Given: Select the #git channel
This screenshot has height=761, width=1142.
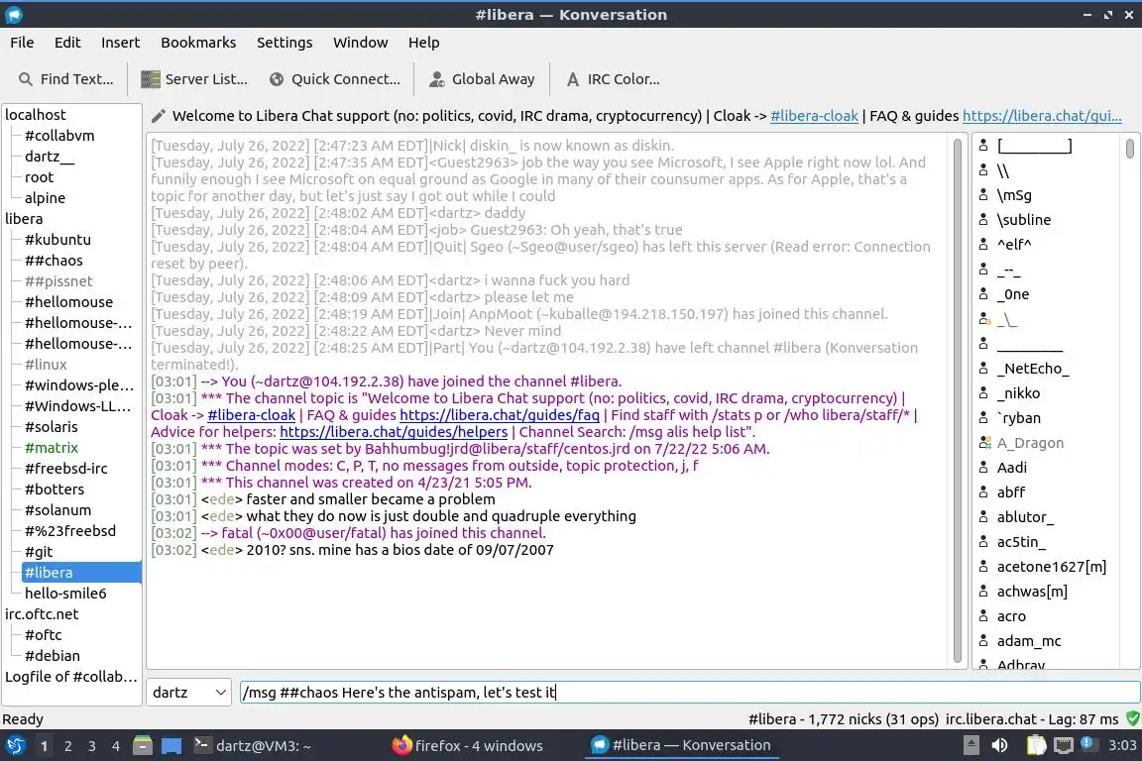Looking at the screenshot, I should point(39,552).
